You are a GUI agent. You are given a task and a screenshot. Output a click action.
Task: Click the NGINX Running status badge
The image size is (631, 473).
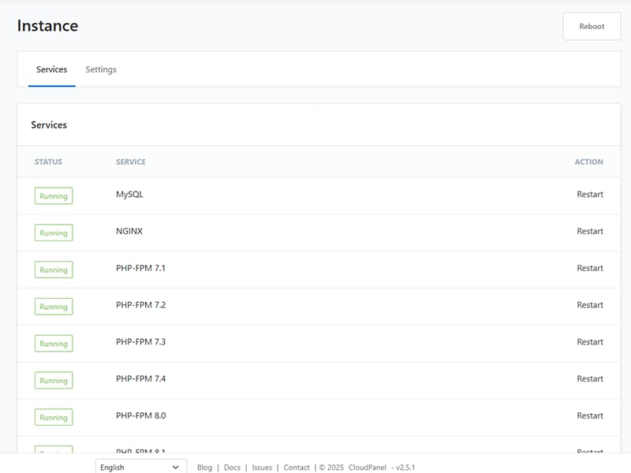tap(54, 233)
